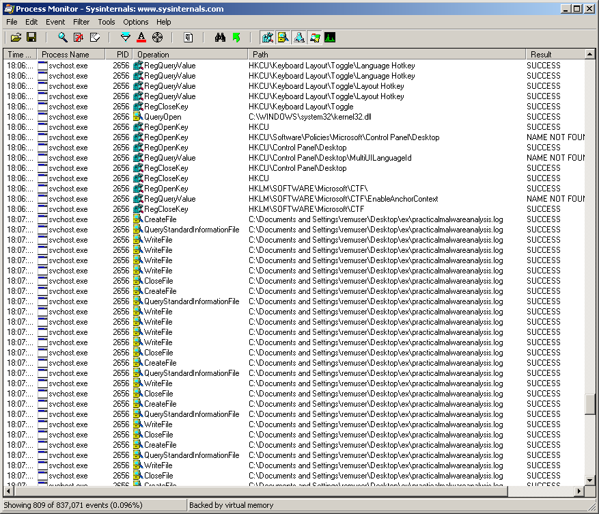Click the green Jump To Object arrow
Screen dimensions: 599x514
tap(236, 38)
